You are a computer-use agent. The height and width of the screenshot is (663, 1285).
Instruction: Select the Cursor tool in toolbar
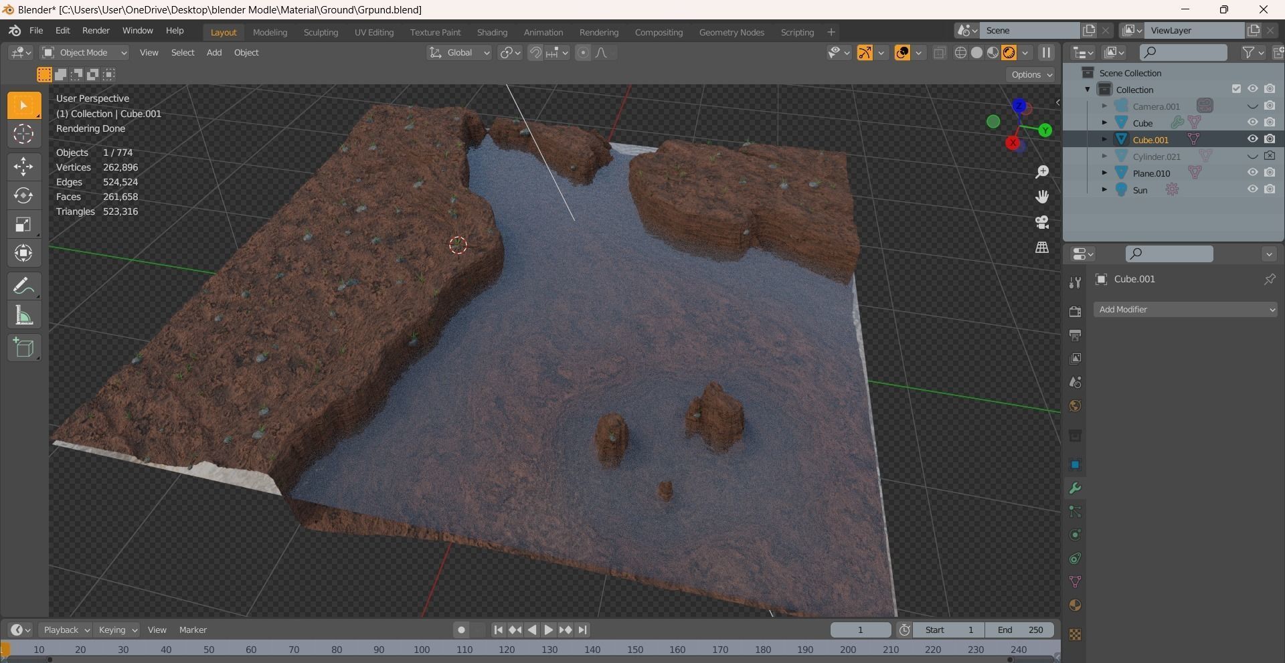pyautogui.click(x=24, y=134)
